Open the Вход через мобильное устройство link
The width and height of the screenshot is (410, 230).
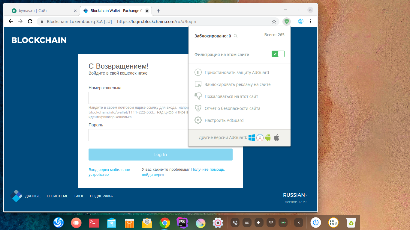pyautogui.click(x=109, y=172)
